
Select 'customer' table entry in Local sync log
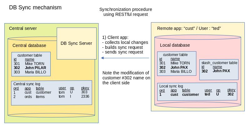pos(191,95)
